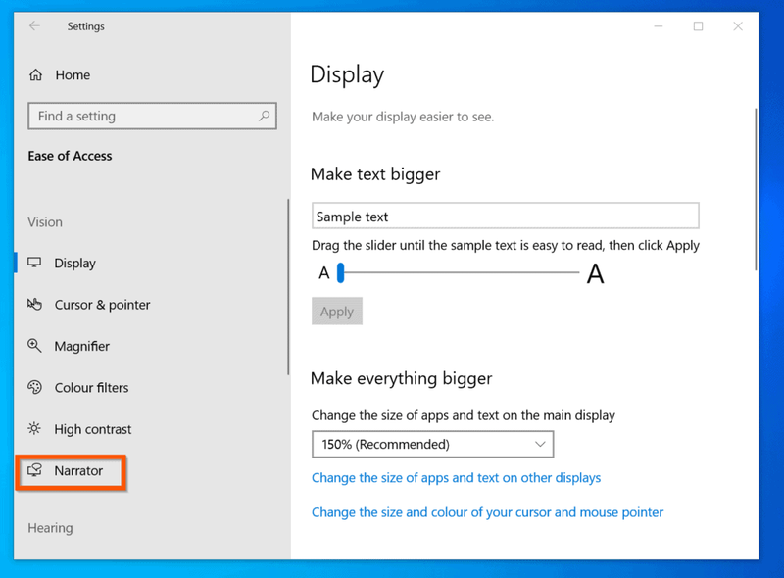This screenshot has height=578, width=784.
Task: Click the Narrator icon
Action: pyautogui.click(x=34, y=470)
